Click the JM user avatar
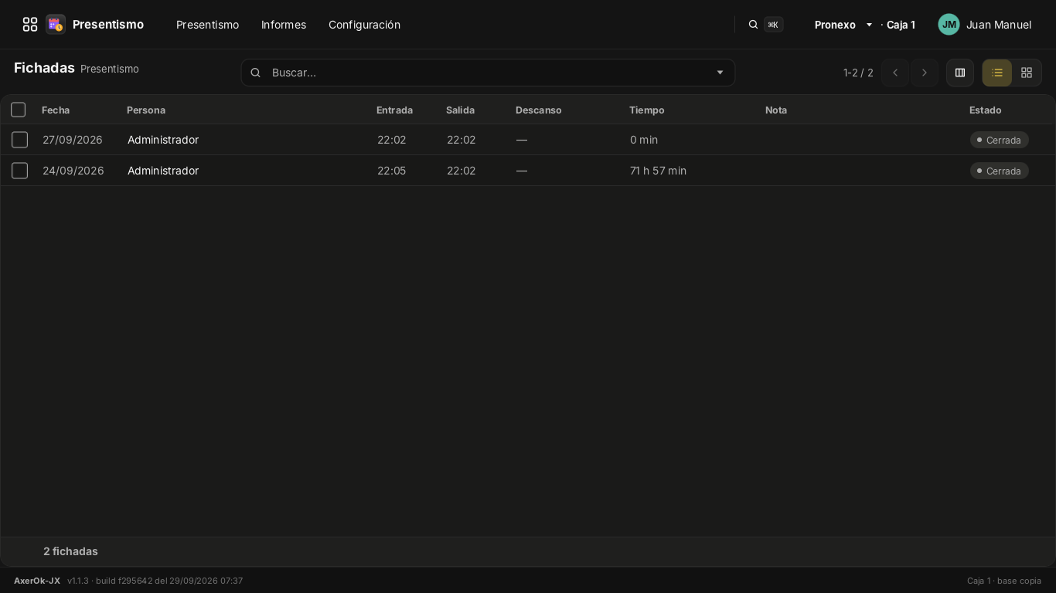1056x593 pixels. [x=949, y=25]
